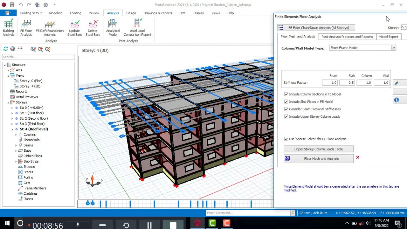Image resolution: width=407 pixels, height=229 pixels.
Task: Click the red X beside Floor Mesh and Analysis
Action: pos(357,157)
